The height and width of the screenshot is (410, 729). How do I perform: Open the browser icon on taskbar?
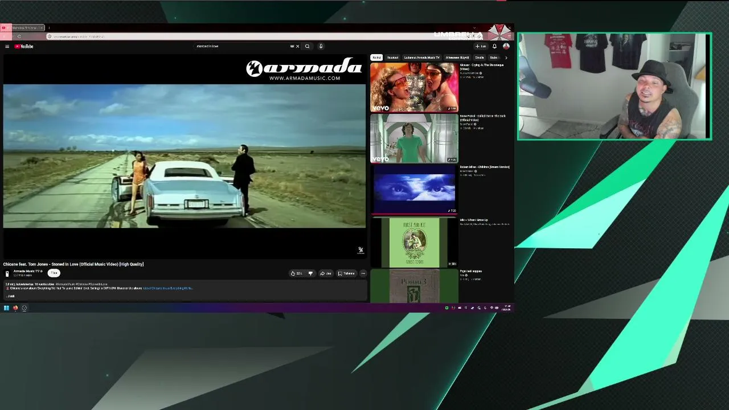(15, 308)
